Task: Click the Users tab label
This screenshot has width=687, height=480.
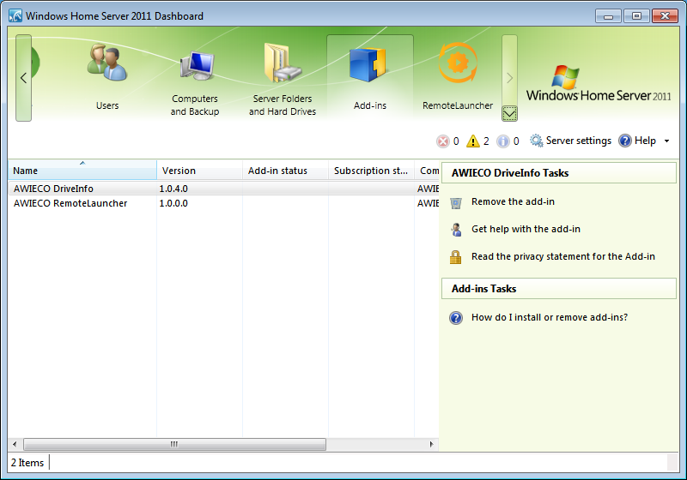Action: click(107, 105)
